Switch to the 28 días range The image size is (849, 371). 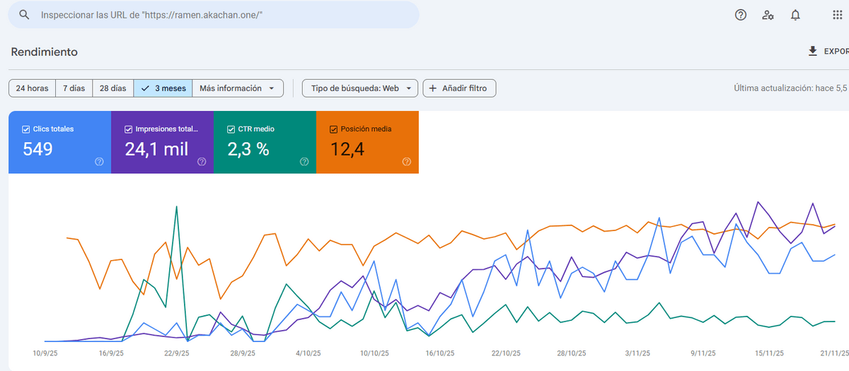pyautogui.click(x=112, y=88)
